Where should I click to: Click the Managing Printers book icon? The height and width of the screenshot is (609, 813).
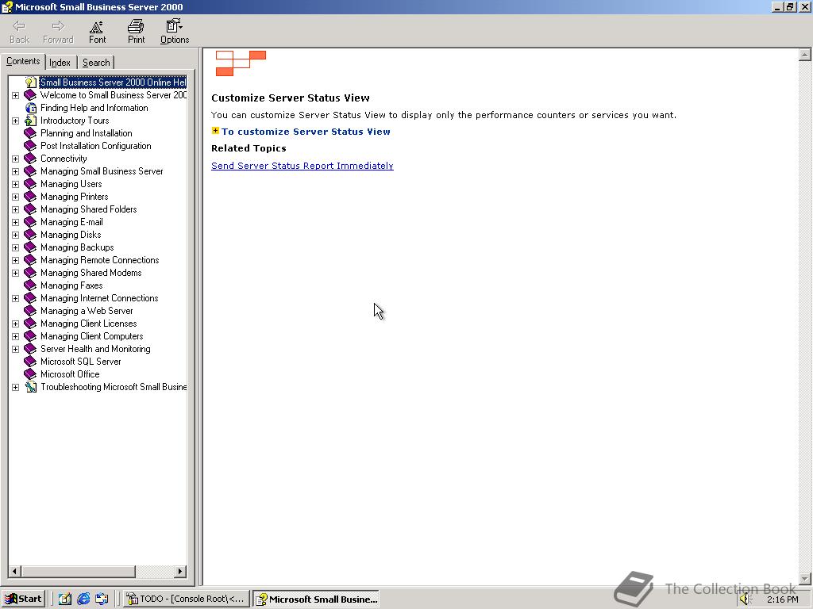pyautogui.click(x=31, y=197)
